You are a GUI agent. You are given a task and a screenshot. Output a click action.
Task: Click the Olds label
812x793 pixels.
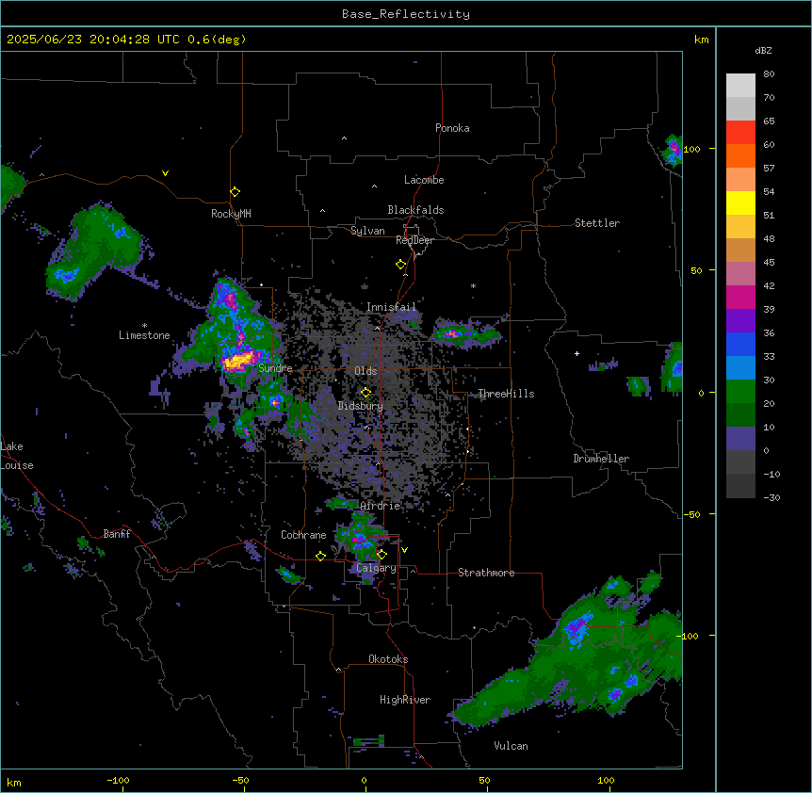point(365,371)
